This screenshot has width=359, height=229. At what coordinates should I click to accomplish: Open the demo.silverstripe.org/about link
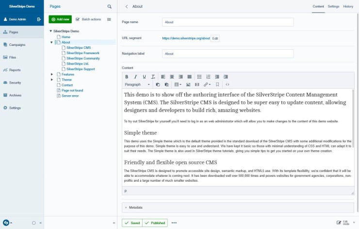[x=186, y=38]
